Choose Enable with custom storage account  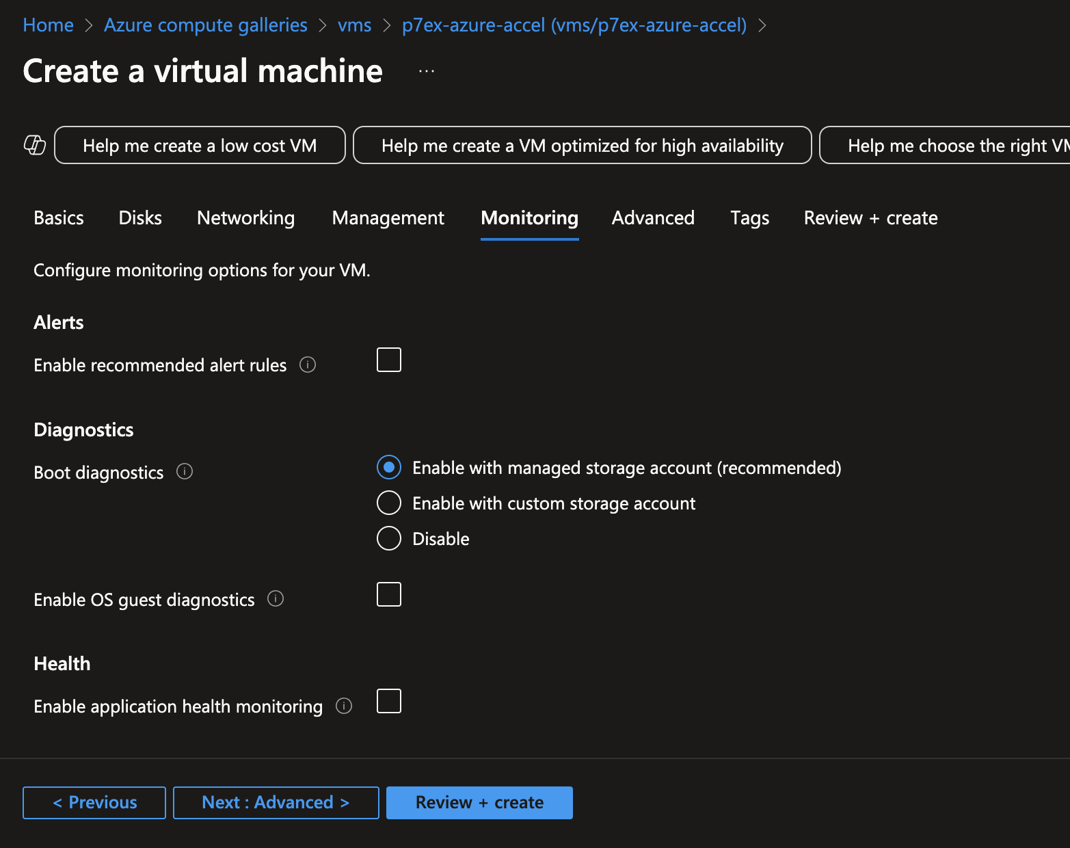click(x=389, y=503)
